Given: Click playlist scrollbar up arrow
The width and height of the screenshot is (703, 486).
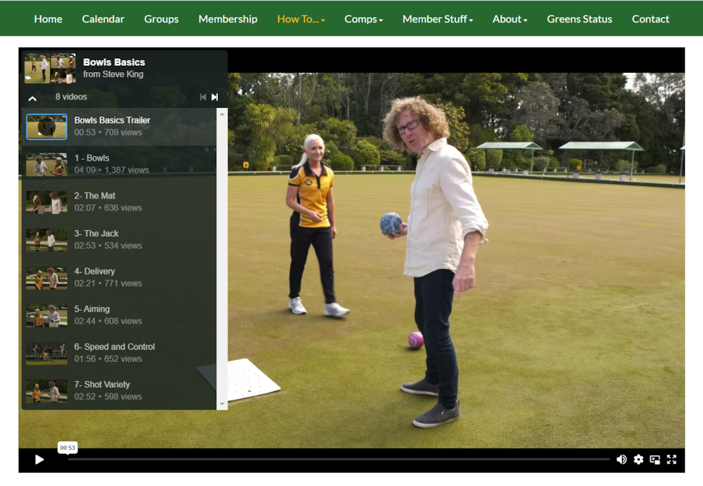Looking at the screenshot, I should click(x=222, y=114).
